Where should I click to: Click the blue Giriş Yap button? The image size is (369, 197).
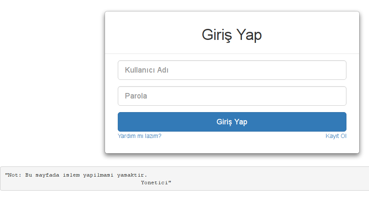pyautogui.click(x=232, y=122)
